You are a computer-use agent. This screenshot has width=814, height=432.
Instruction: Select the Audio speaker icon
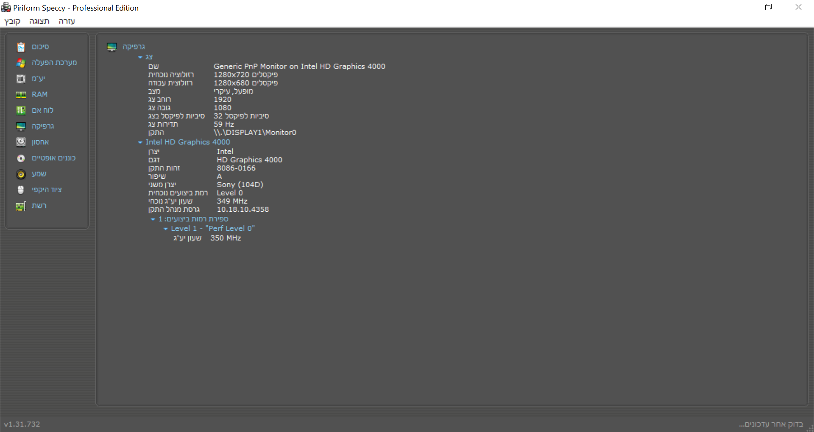click(x=21, y=174)
